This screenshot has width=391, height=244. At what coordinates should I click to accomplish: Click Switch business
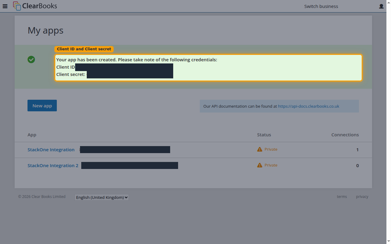pos(321,6)
